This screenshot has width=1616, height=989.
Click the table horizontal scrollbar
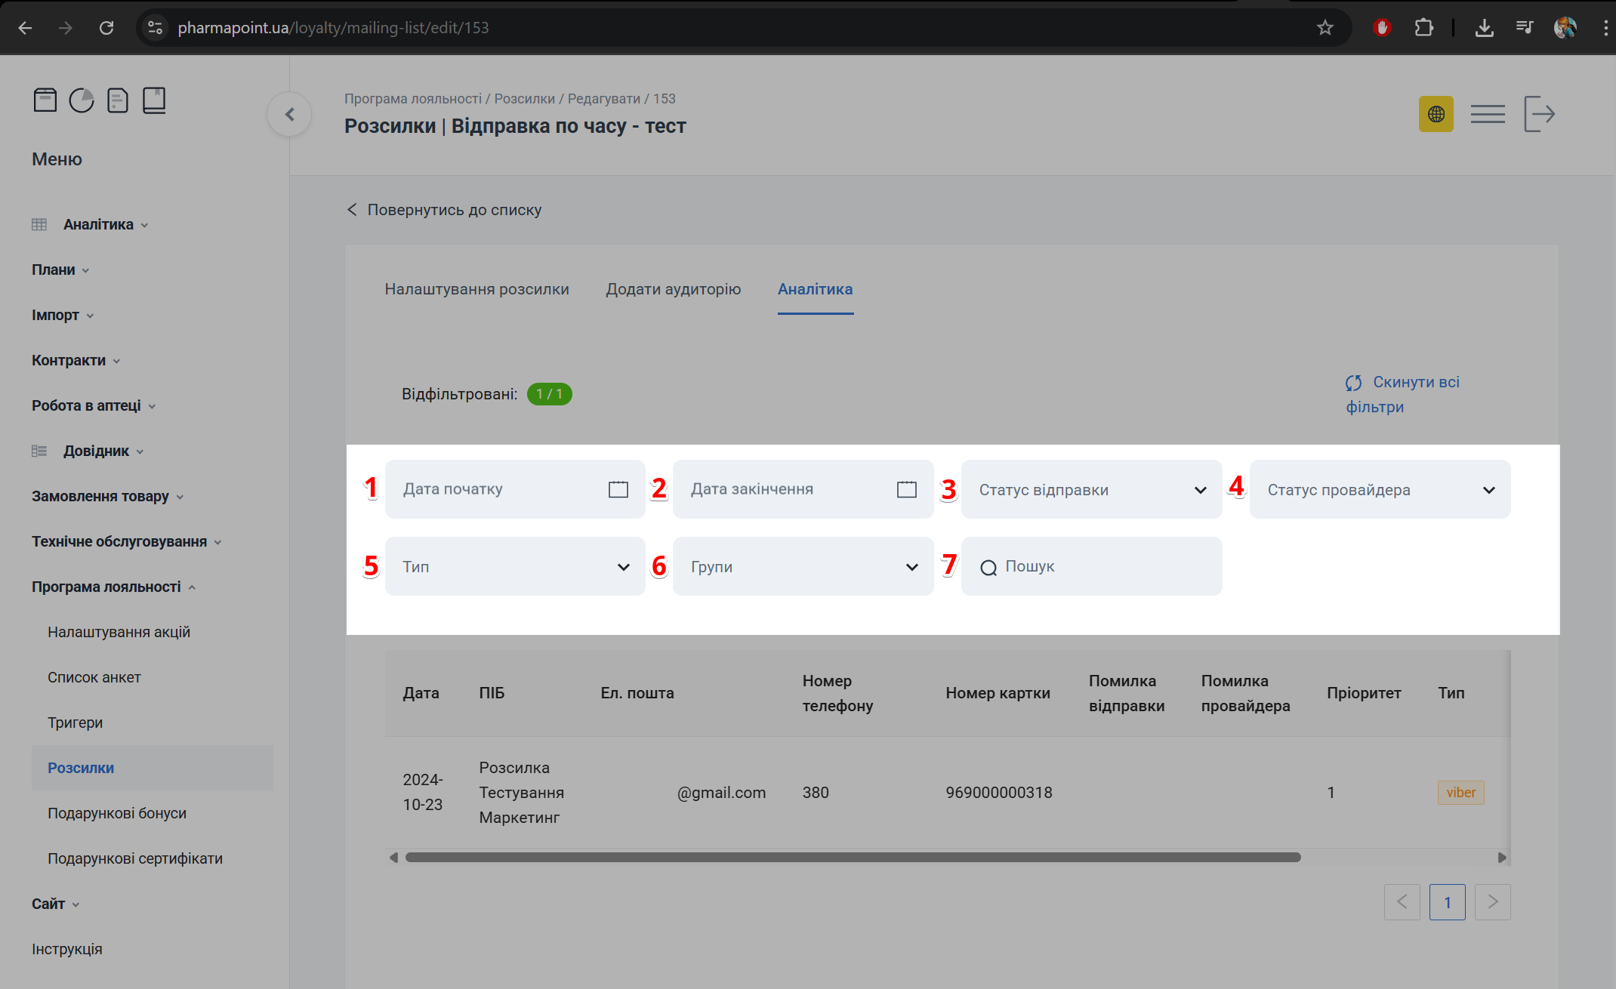[x=852, y=857]
